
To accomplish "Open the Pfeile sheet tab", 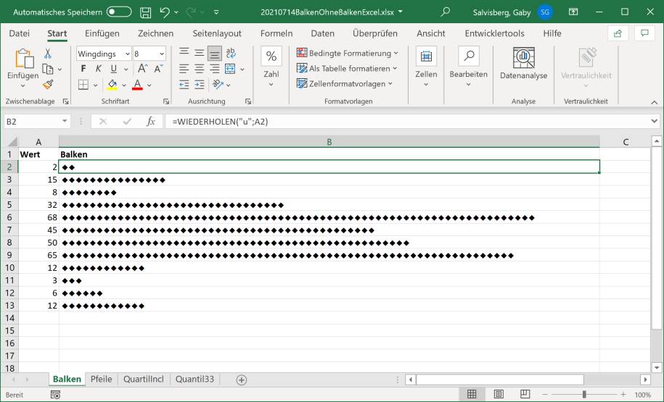I will [101, 379].
